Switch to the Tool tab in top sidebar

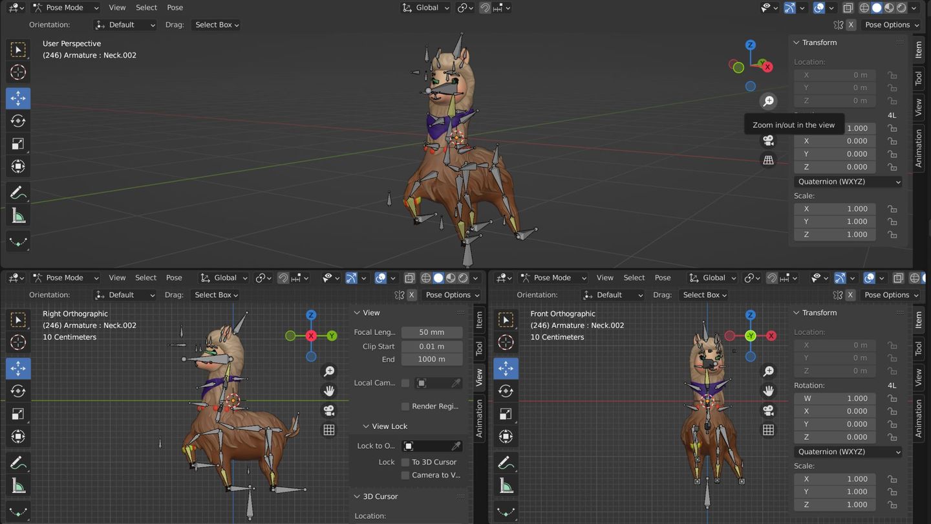pyautogui.click(x=918, y=78)
